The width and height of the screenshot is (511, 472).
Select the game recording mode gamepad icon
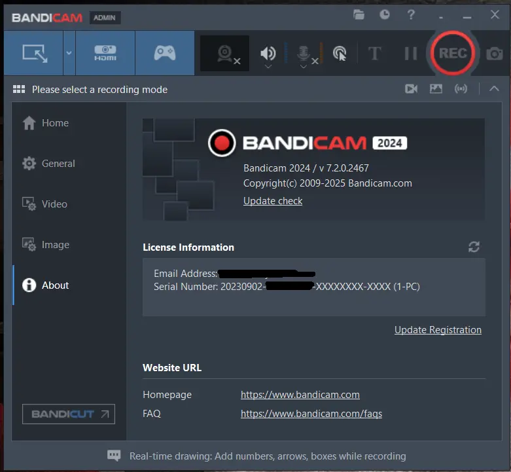(x=165, y=53)
